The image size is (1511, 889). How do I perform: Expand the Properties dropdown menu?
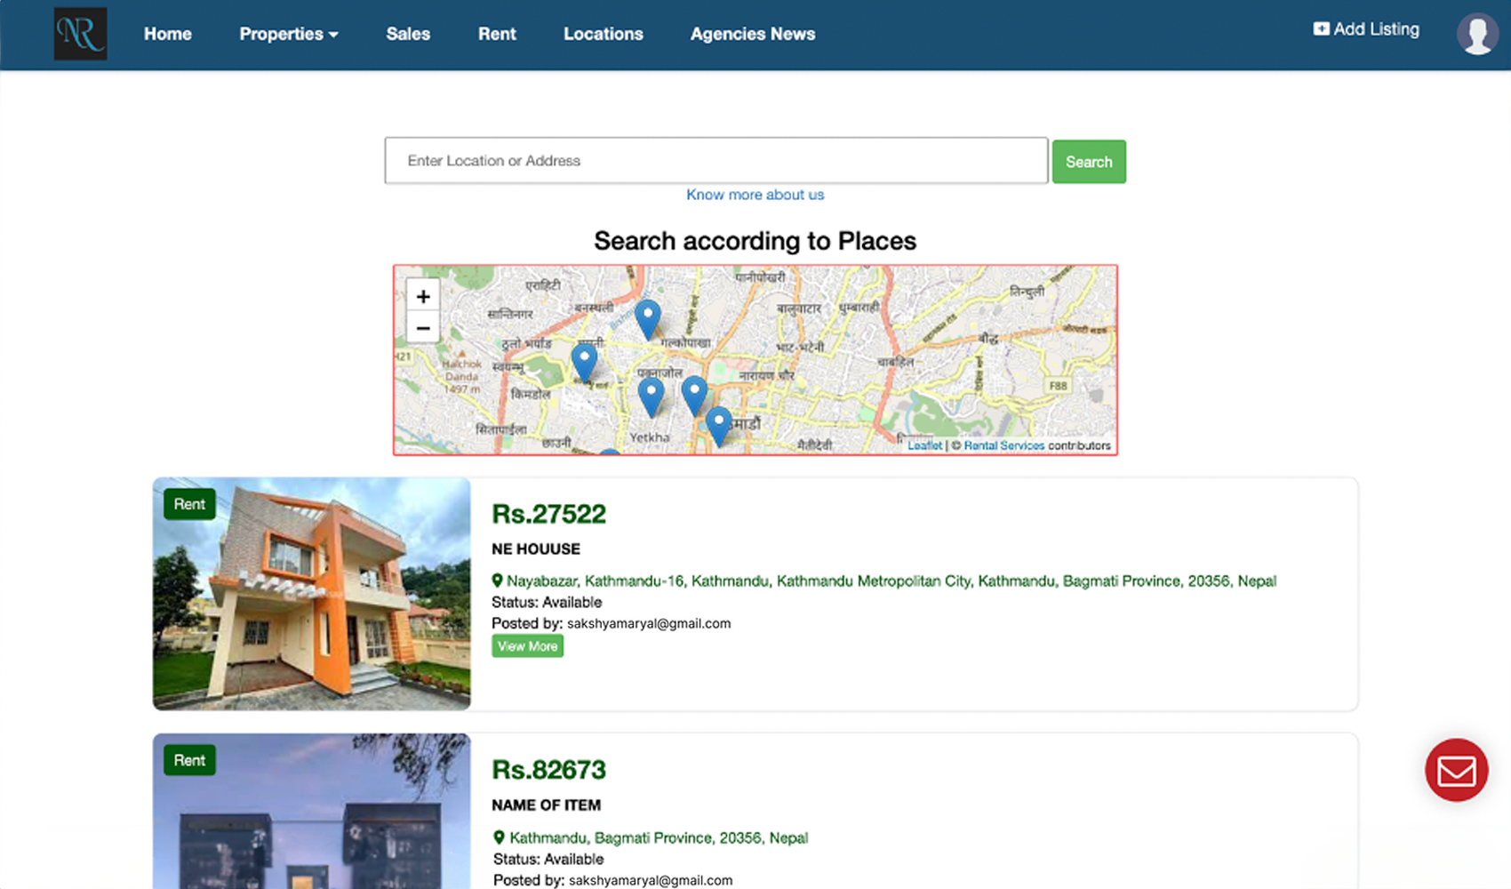(x=288, y=34)
